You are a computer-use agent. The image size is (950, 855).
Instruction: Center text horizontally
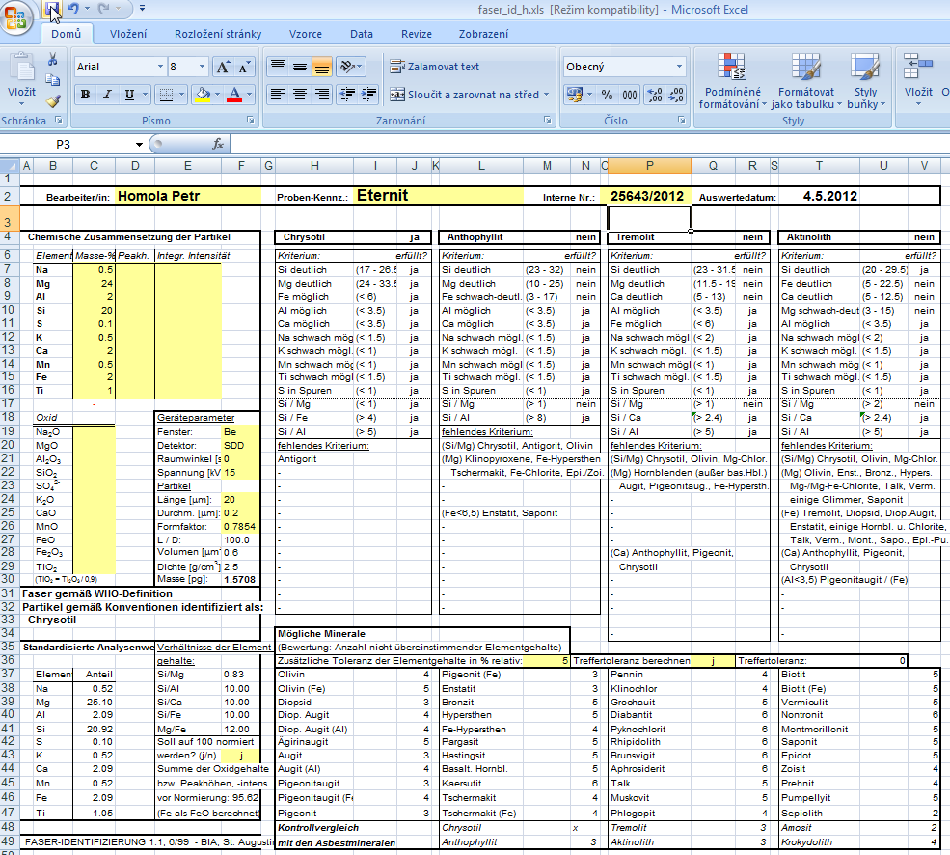[x=300, y=94]
